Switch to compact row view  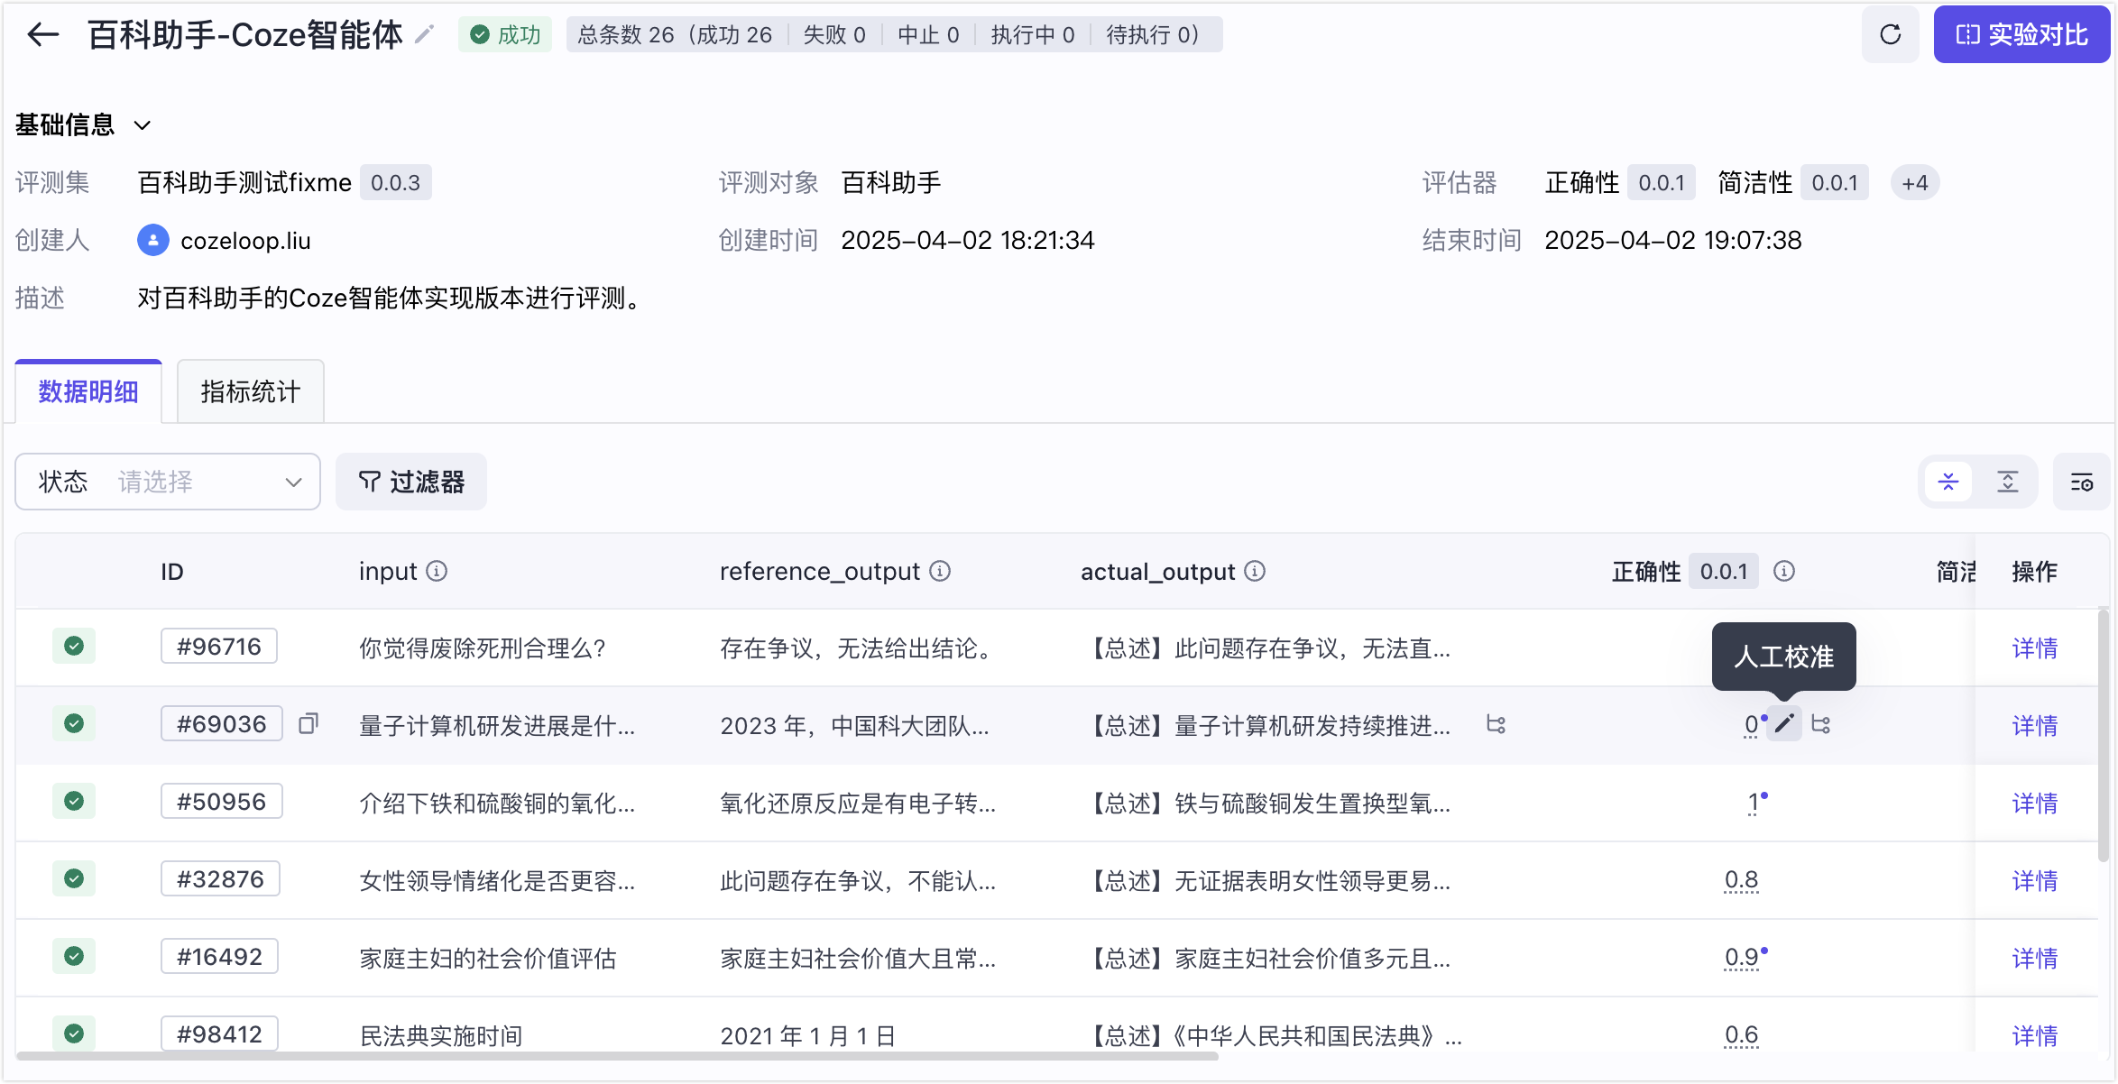point(1948,482)
